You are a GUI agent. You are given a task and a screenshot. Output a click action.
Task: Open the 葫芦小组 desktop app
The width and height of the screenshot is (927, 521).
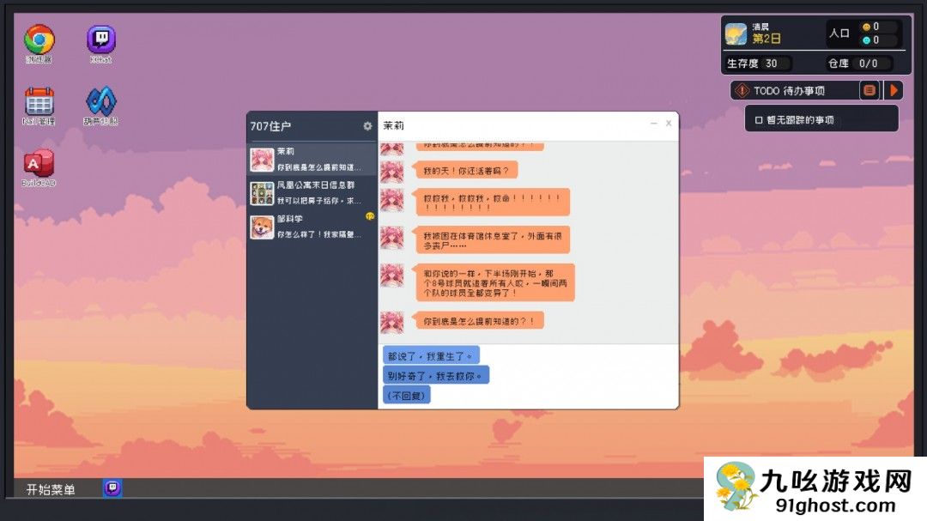coord(102,102)
